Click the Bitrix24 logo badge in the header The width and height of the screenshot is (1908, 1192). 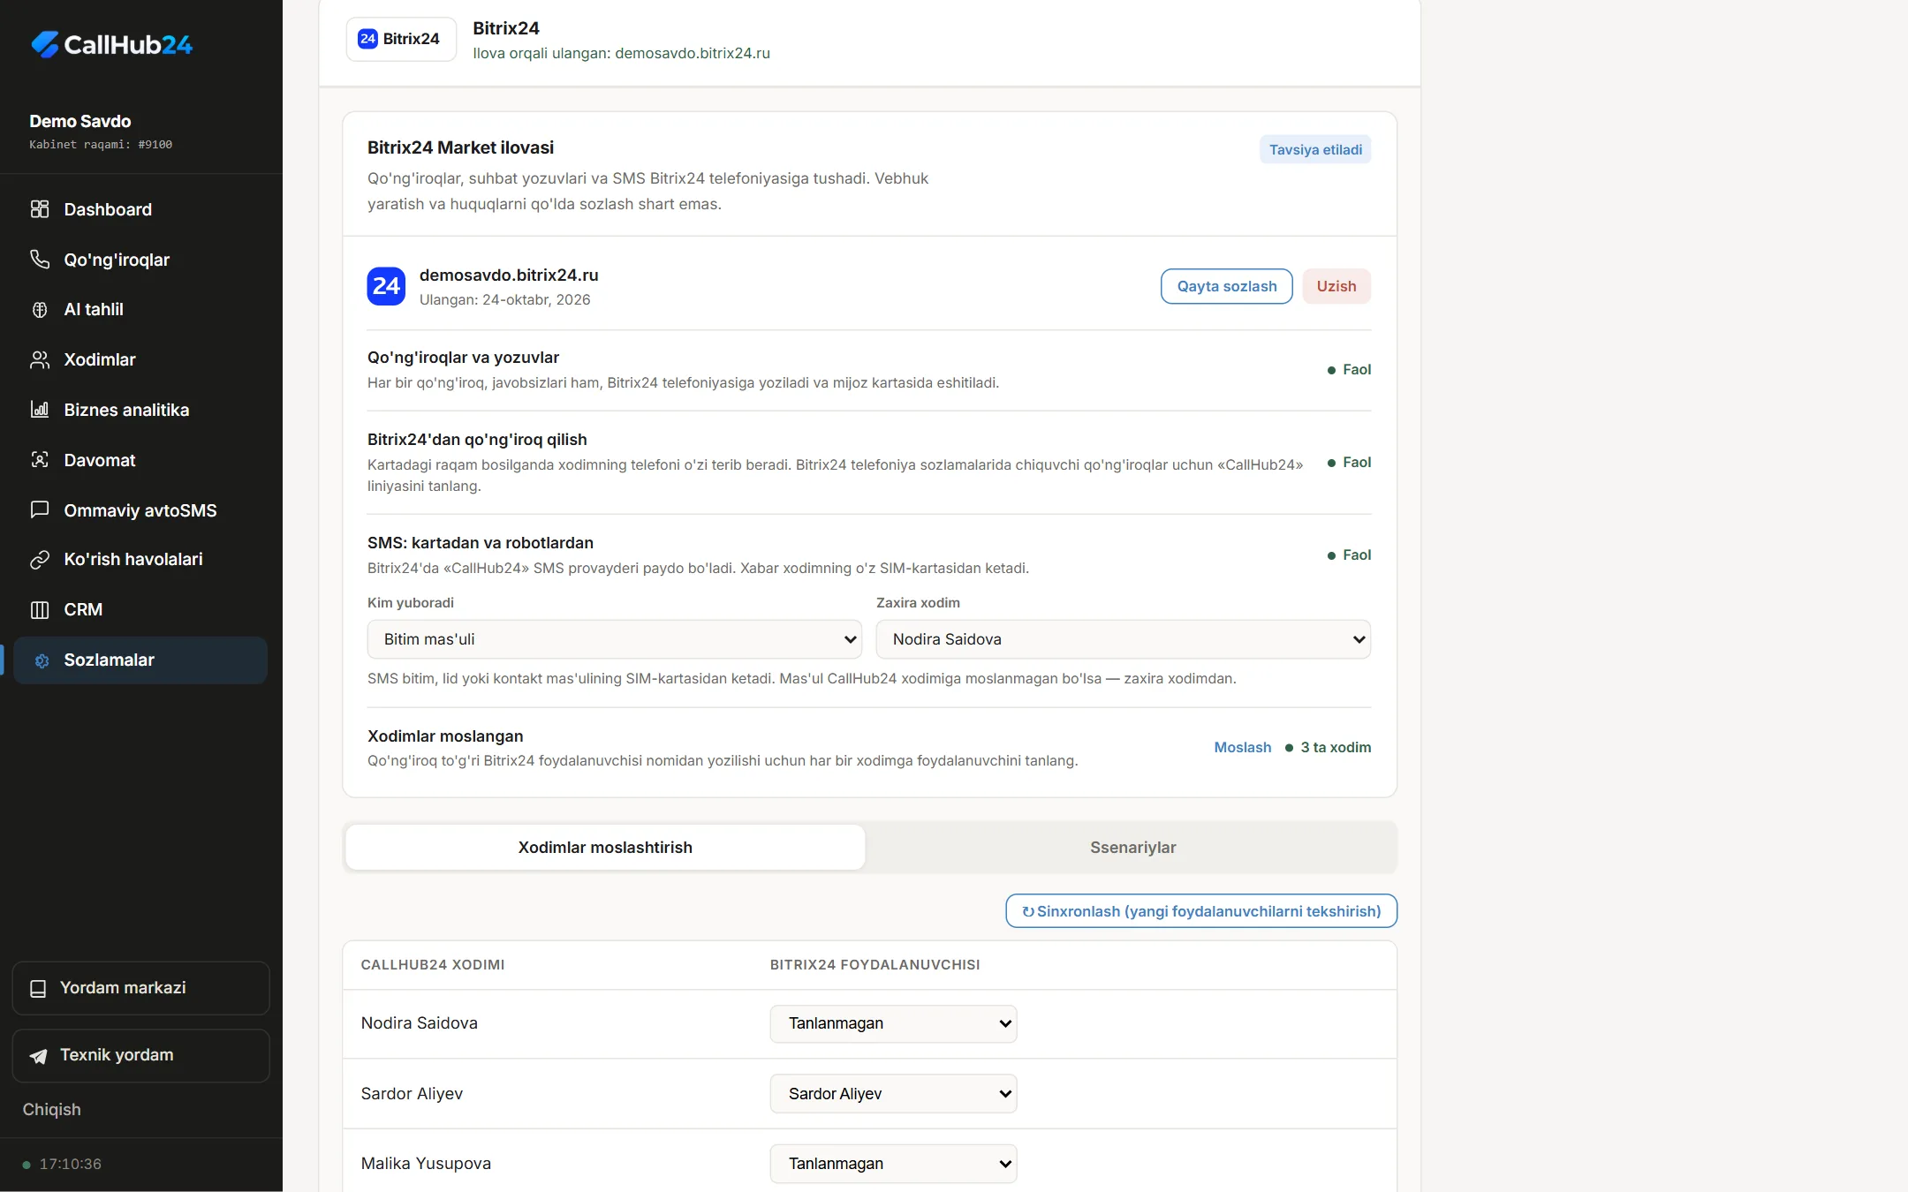click(401, 39)
